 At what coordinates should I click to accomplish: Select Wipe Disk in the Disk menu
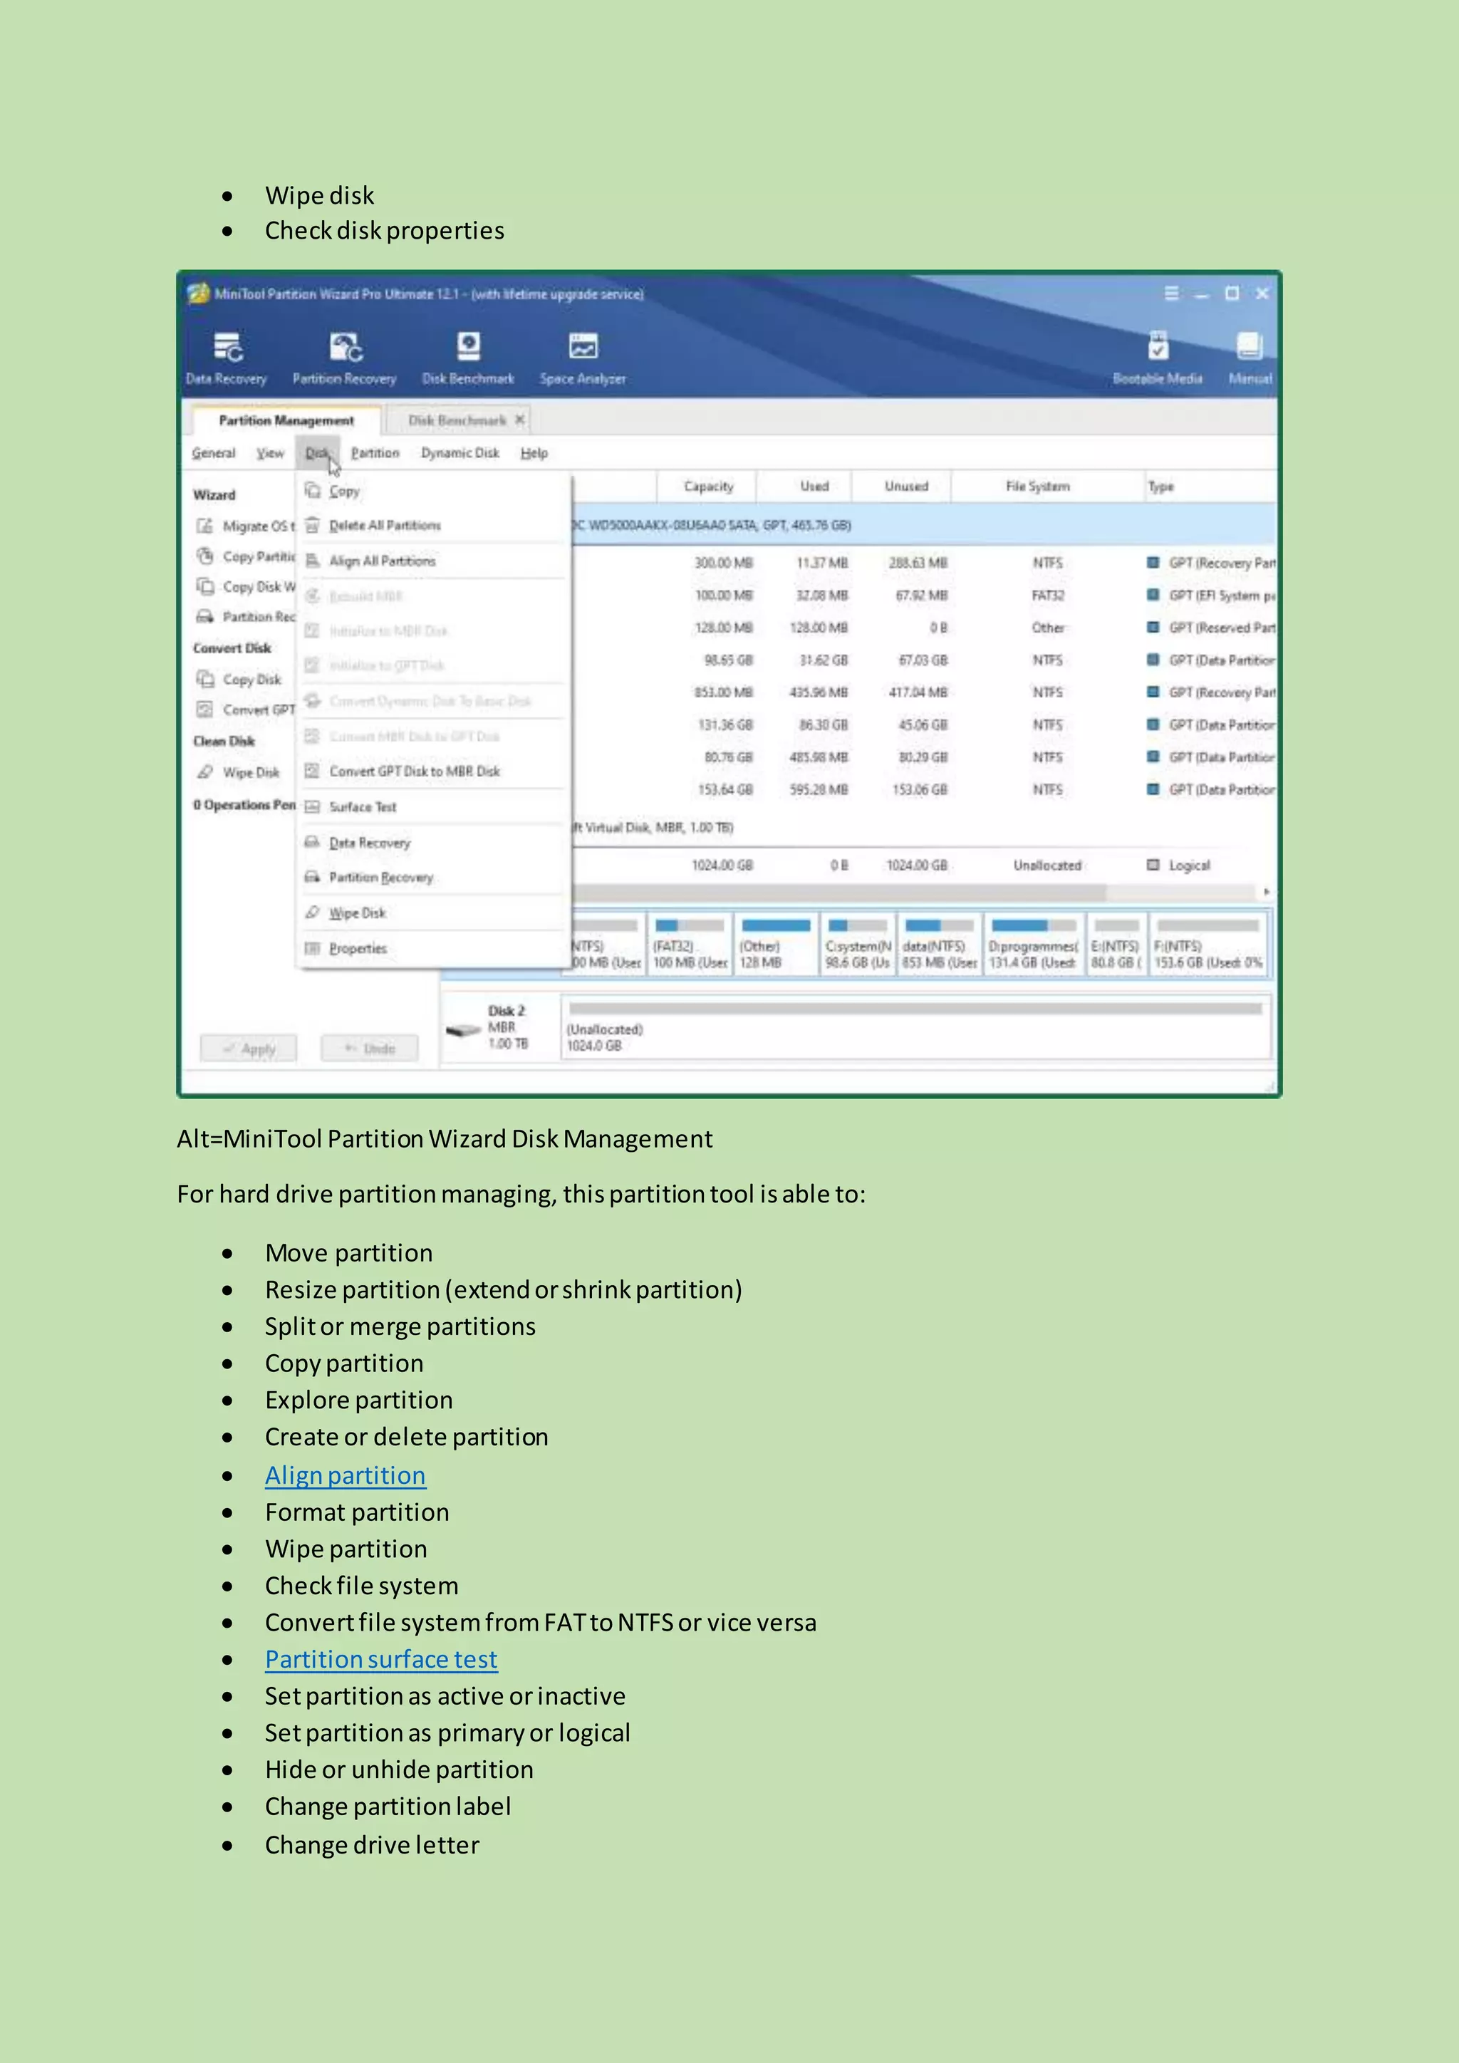[x=433, y=913]
